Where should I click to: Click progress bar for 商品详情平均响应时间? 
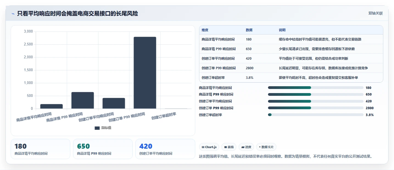(x=316, y=88)
